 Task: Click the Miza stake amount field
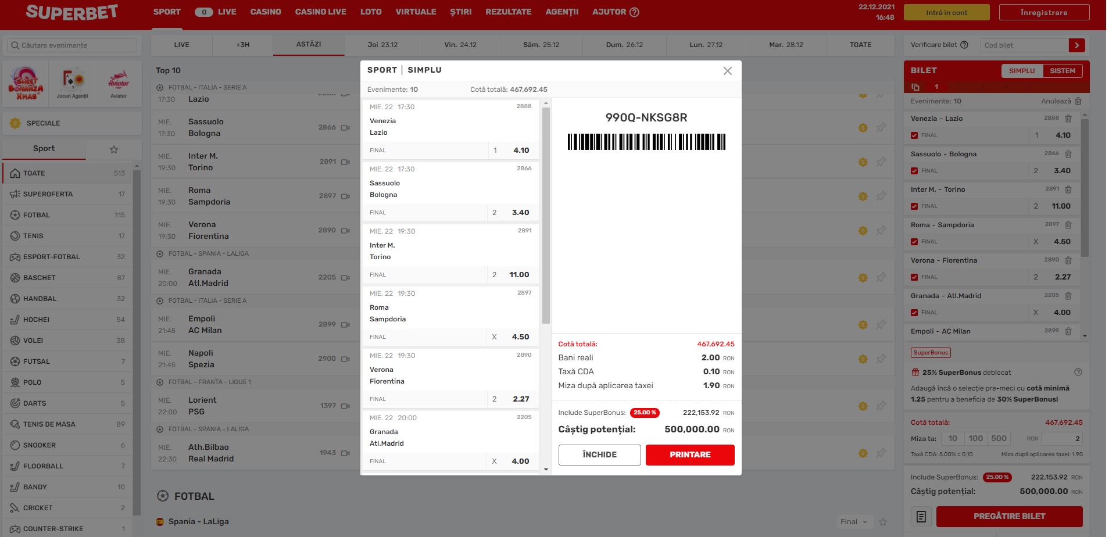click(x=1062, y=439)
